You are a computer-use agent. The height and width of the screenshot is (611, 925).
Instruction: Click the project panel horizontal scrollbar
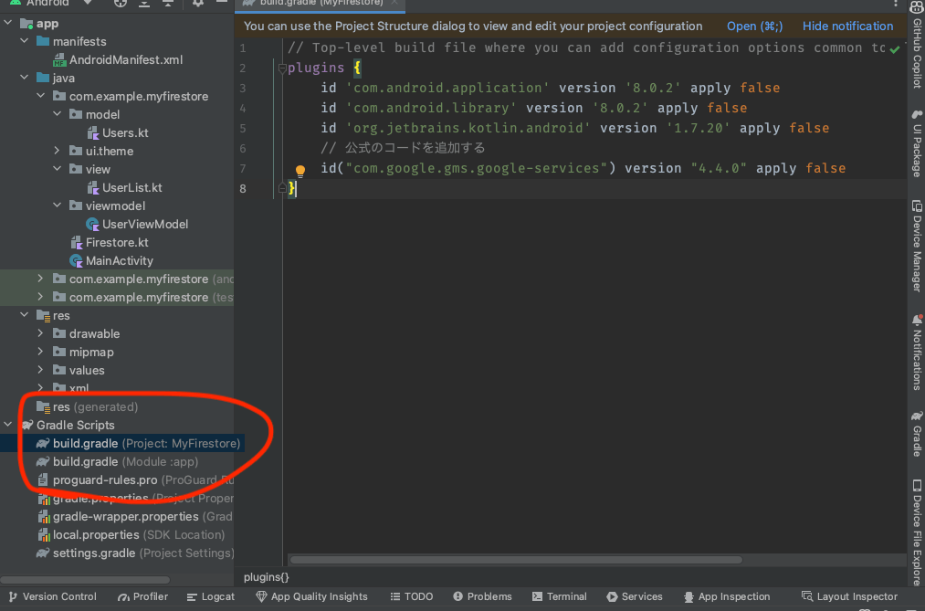click(86, 580)
